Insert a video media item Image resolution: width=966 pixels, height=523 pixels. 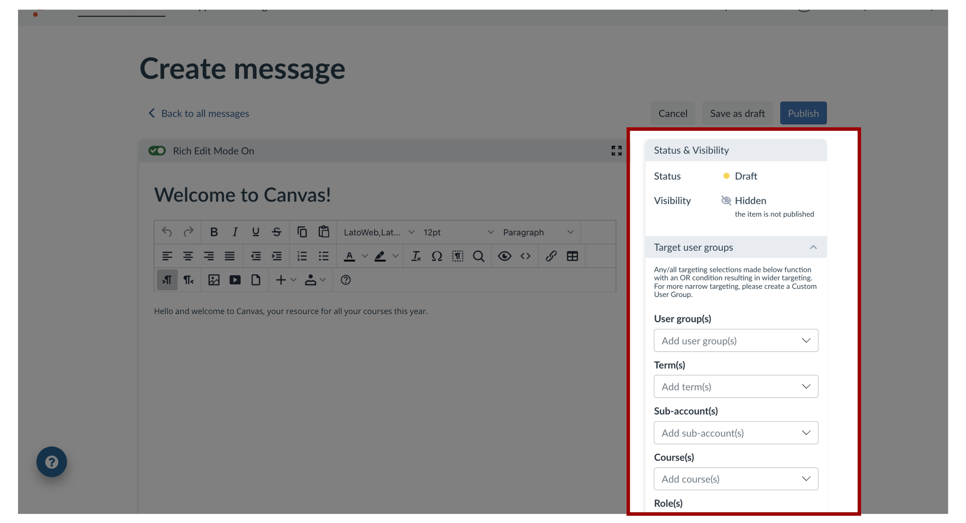(x=235, y=280)
